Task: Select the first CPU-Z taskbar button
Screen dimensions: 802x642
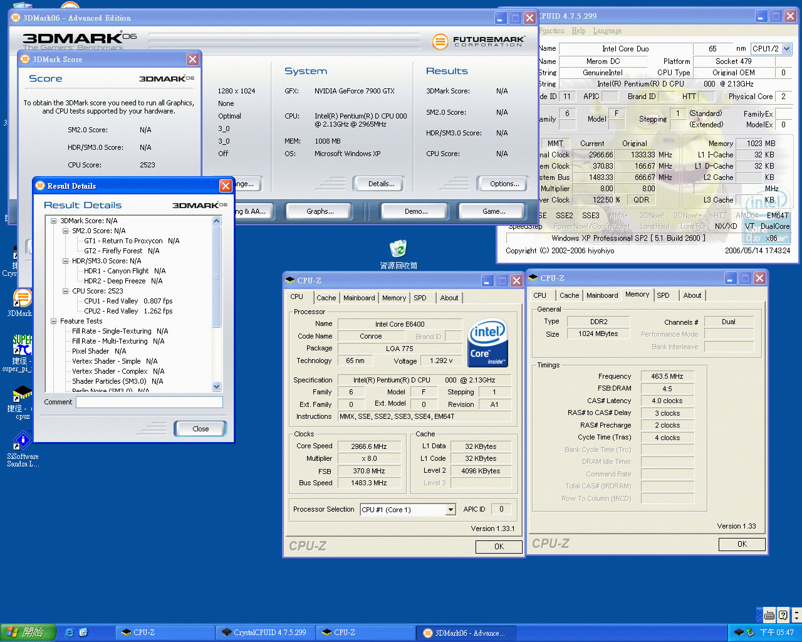Action: [164, 633]
